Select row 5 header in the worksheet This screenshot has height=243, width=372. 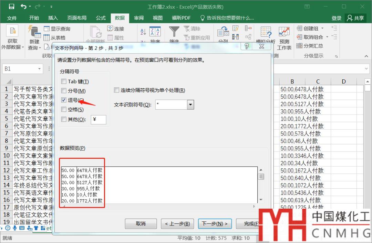tap(7, 119)
